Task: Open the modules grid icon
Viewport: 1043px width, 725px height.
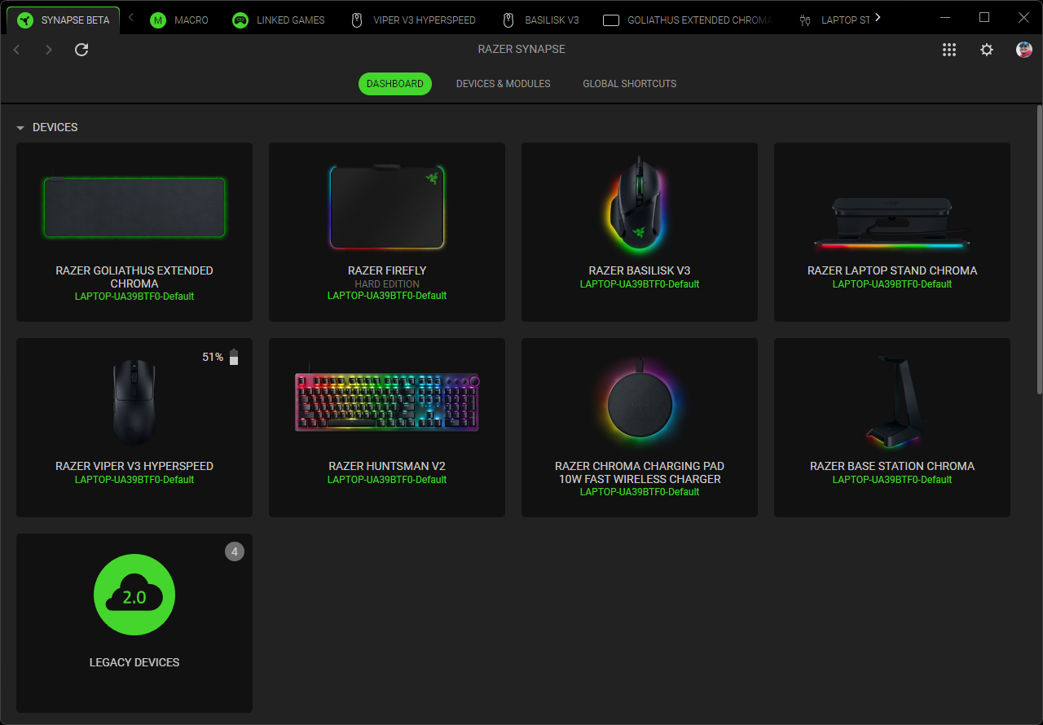Action: (x=949, y=50)
